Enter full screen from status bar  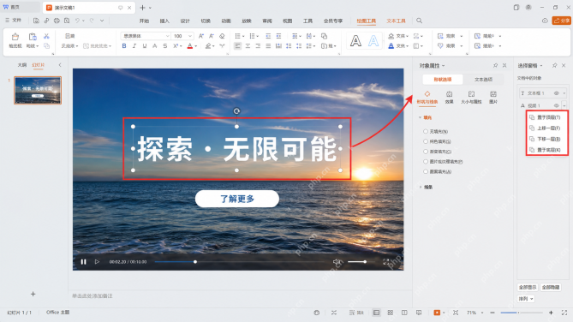click(564, 313)
